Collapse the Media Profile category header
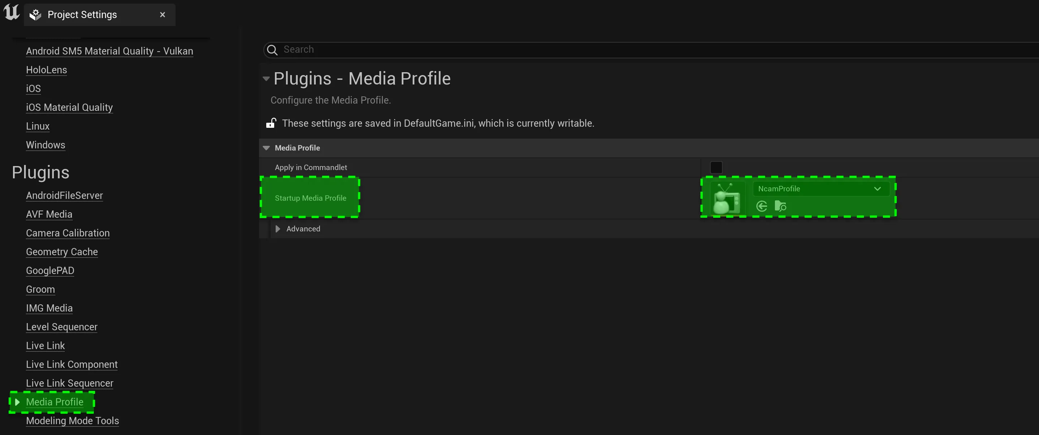Screen dimensions: 1039x435 tap(266, 148)
